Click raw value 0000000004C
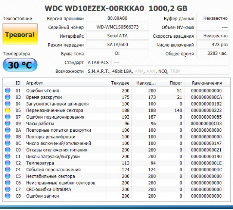233x210 pixels. (x=206, y=169)
